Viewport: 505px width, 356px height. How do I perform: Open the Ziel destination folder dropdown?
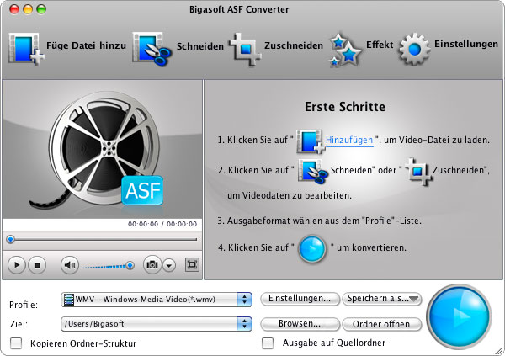(x=157, y=324)
